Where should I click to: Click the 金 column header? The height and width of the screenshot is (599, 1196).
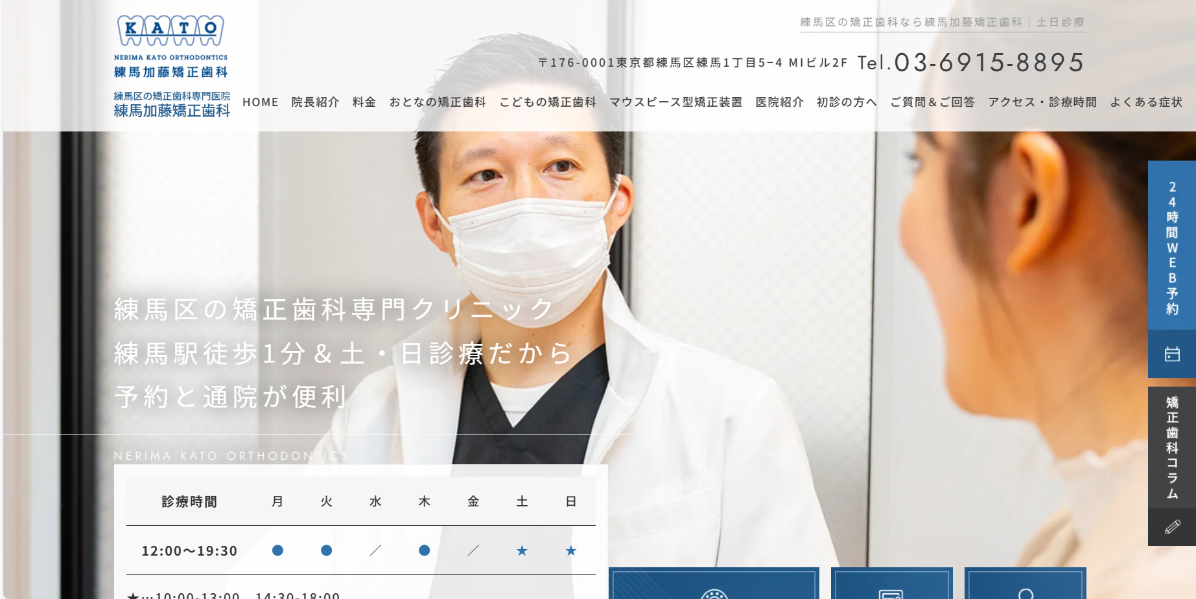pos(473,501)
